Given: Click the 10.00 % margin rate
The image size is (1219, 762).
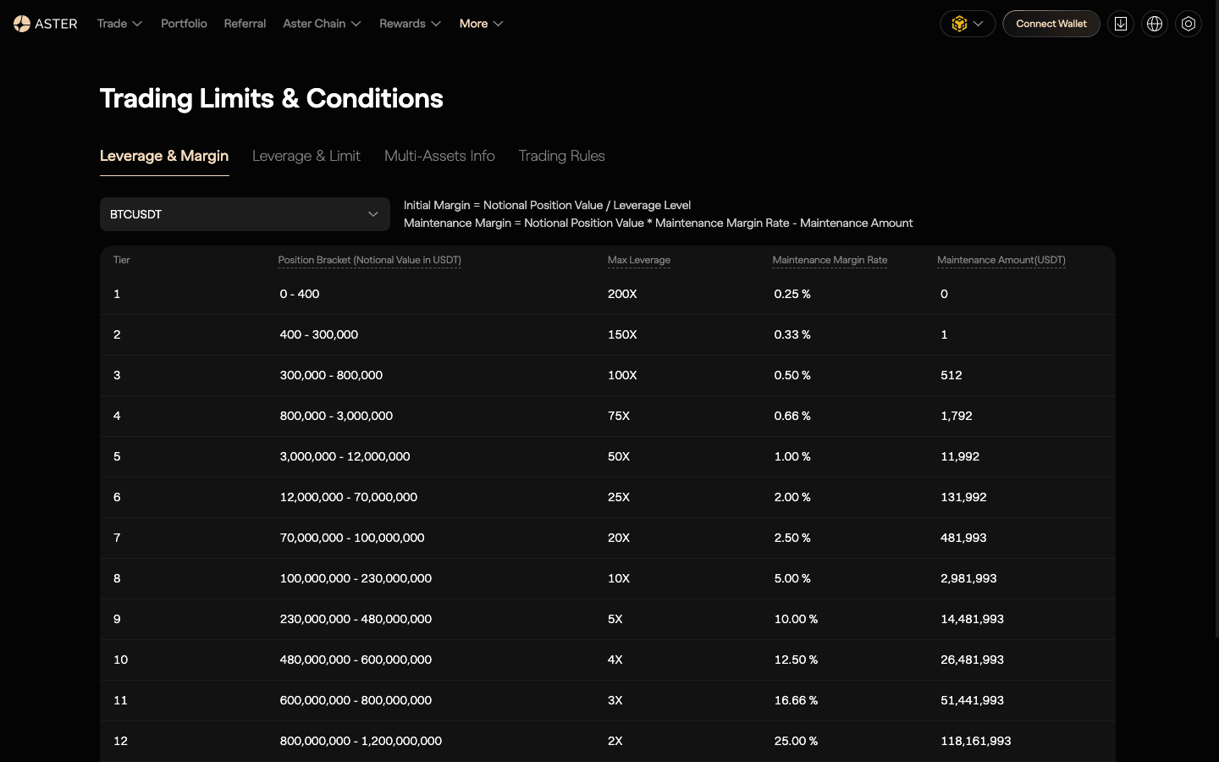Looking at the screenshot, I should [x=796, y=619].
